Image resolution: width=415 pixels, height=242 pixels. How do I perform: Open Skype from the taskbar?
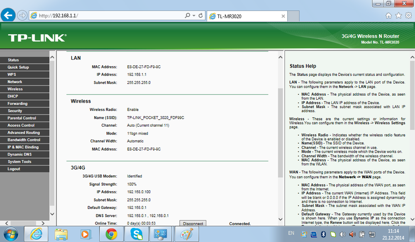(135, 234)
